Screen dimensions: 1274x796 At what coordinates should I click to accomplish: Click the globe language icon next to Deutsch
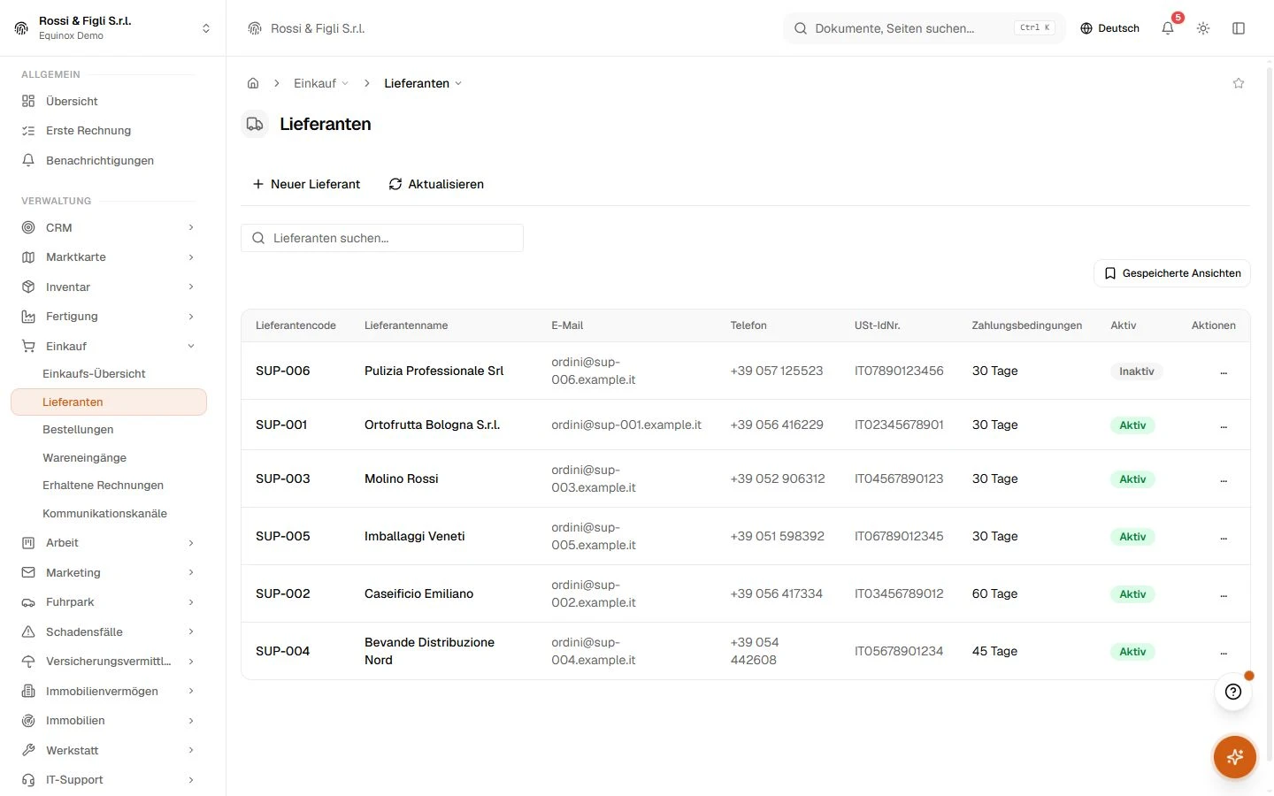pyautogui.click(x=1086, y=28)
